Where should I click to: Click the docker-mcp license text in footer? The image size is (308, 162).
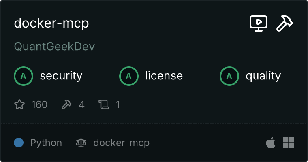tap(122, 143)
